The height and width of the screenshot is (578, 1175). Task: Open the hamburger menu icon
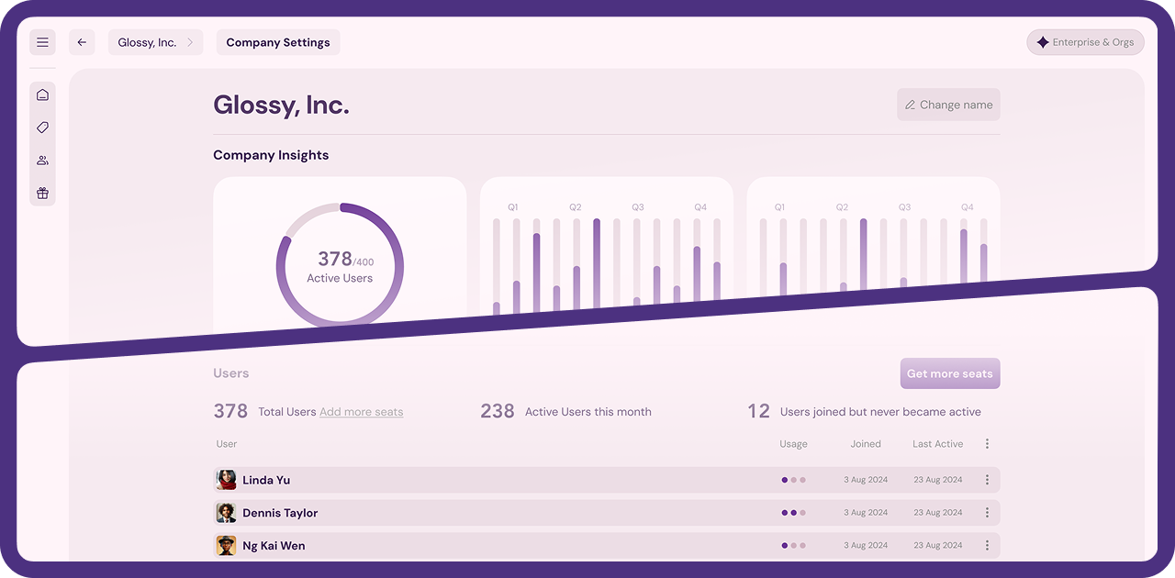coord(42,42)
